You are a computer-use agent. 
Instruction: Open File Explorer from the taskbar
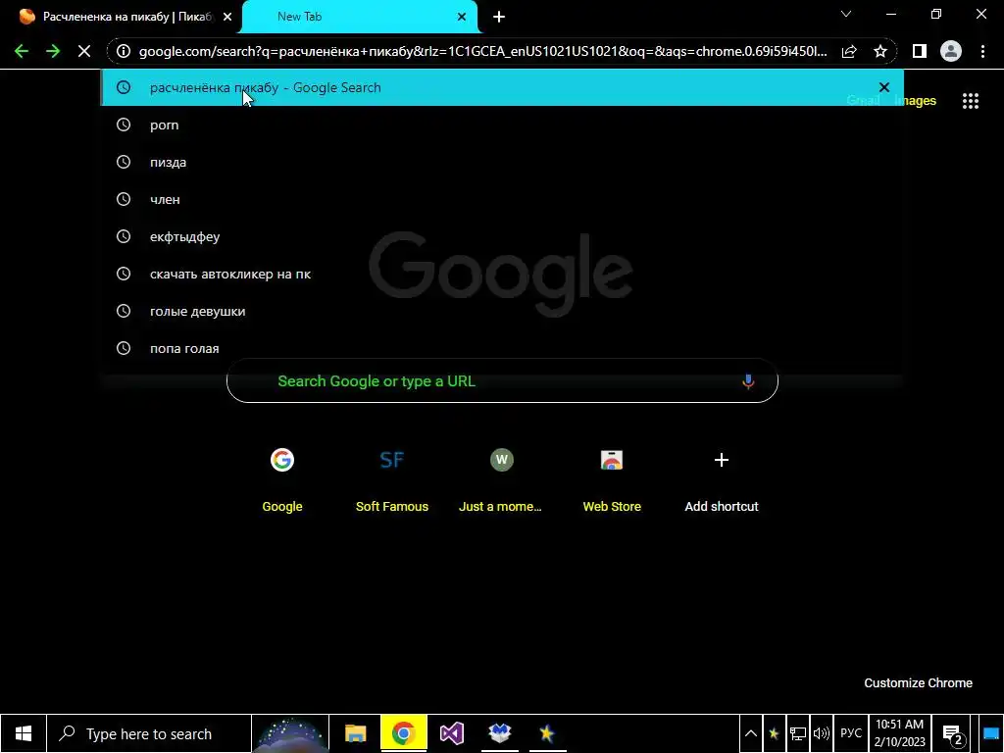355,733
